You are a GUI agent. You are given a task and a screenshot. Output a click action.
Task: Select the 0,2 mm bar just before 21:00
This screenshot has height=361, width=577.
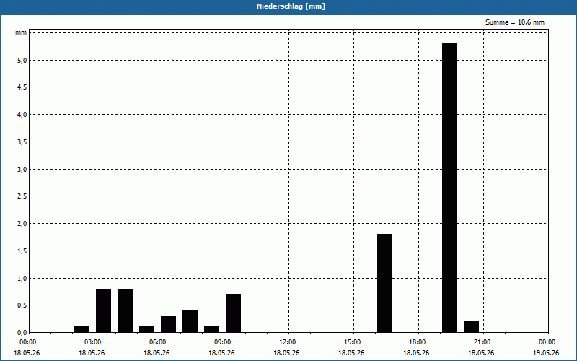[472, 327]
